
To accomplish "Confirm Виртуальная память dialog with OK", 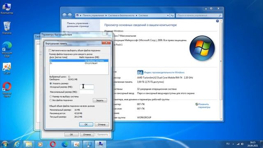I will (86, 125).
